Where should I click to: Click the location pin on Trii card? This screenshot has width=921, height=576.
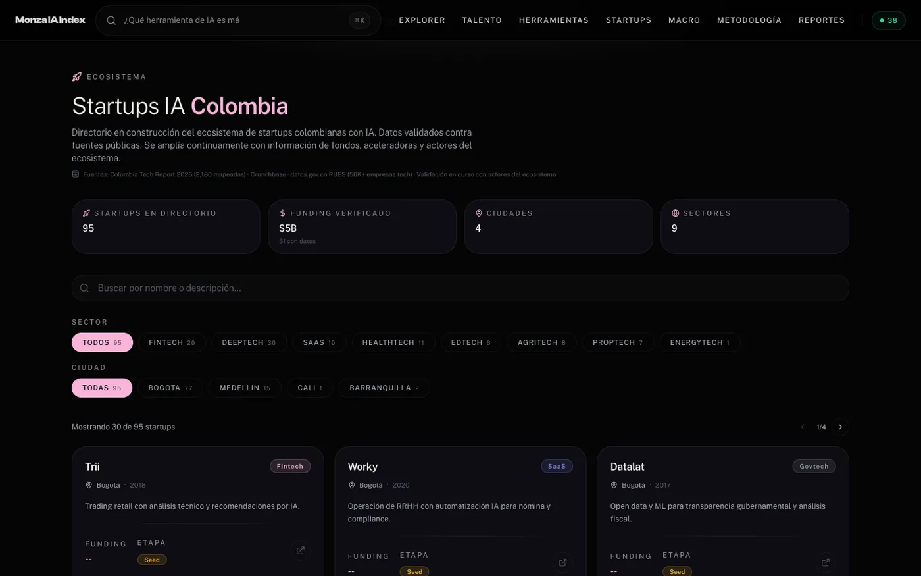click(89, 485)
